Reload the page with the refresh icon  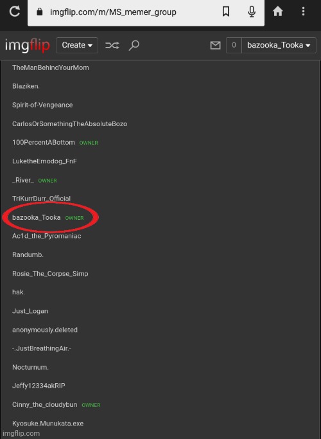click(14, 12)
